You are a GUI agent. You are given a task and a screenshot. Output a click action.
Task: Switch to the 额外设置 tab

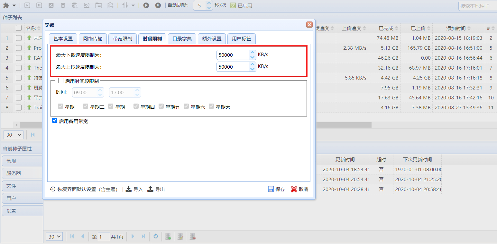click(x=212, y=39)
